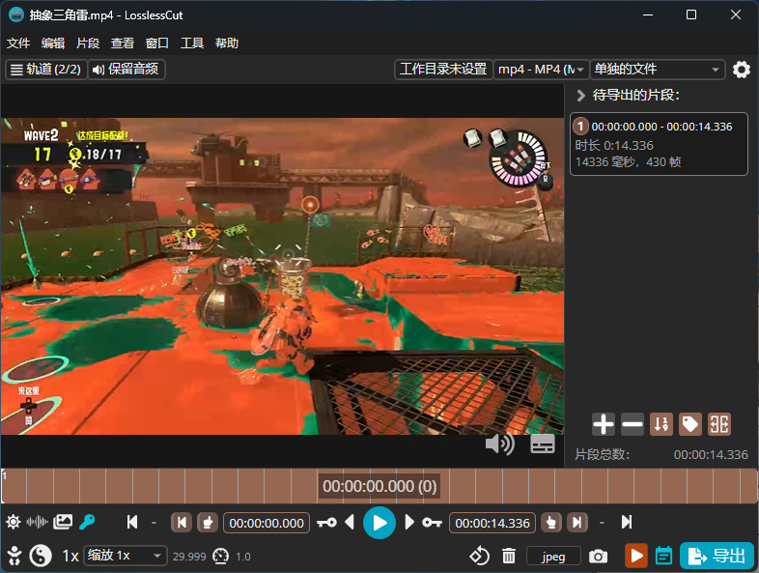Select segment 1 in the segment list
This screenshot has width=759, height=573.
(x=659, y=144)
